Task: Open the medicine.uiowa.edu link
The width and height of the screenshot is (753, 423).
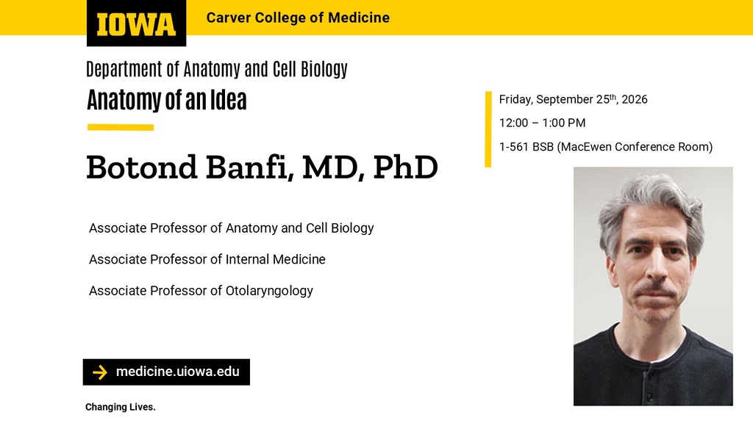Action: click(x=178, y=372)
